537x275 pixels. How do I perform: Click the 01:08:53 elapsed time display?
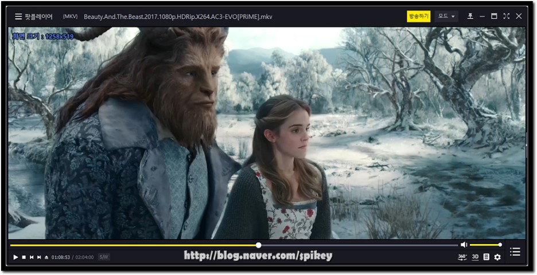[61, 257]
